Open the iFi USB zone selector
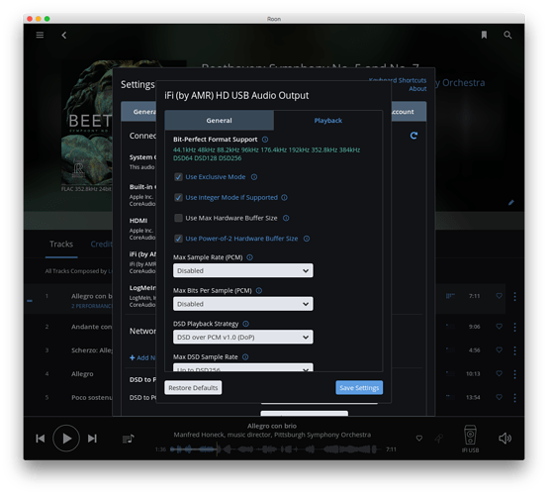This screenshot has width=549, height=495. click(x=470, y=439)
